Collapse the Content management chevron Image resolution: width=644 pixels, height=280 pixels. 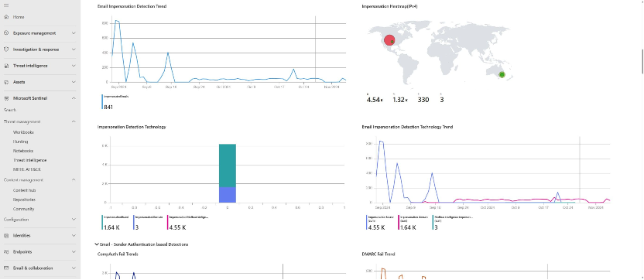[x=74, y=179]
